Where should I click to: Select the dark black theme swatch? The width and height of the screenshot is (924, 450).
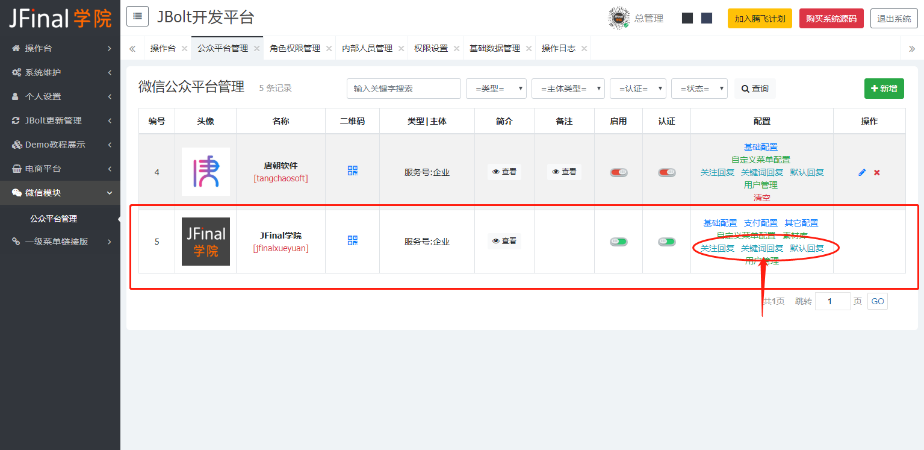coord(687,18)
